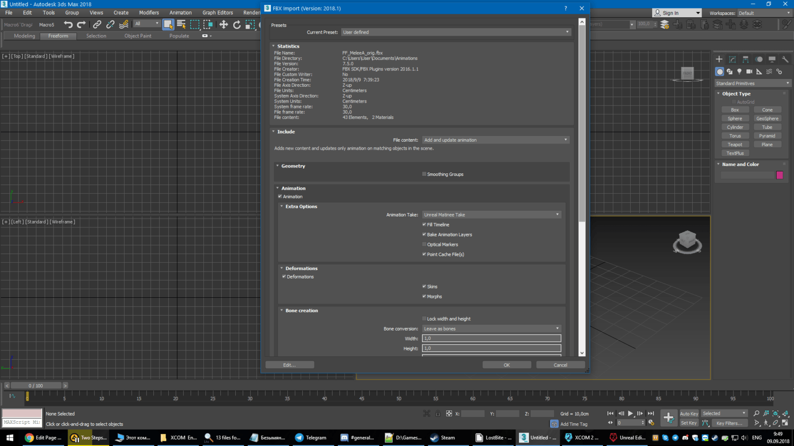The height and width of the screenshot is (446, 794).
Task: Toggle Fill Timeline checkbox
Action: tap(424, 224)
